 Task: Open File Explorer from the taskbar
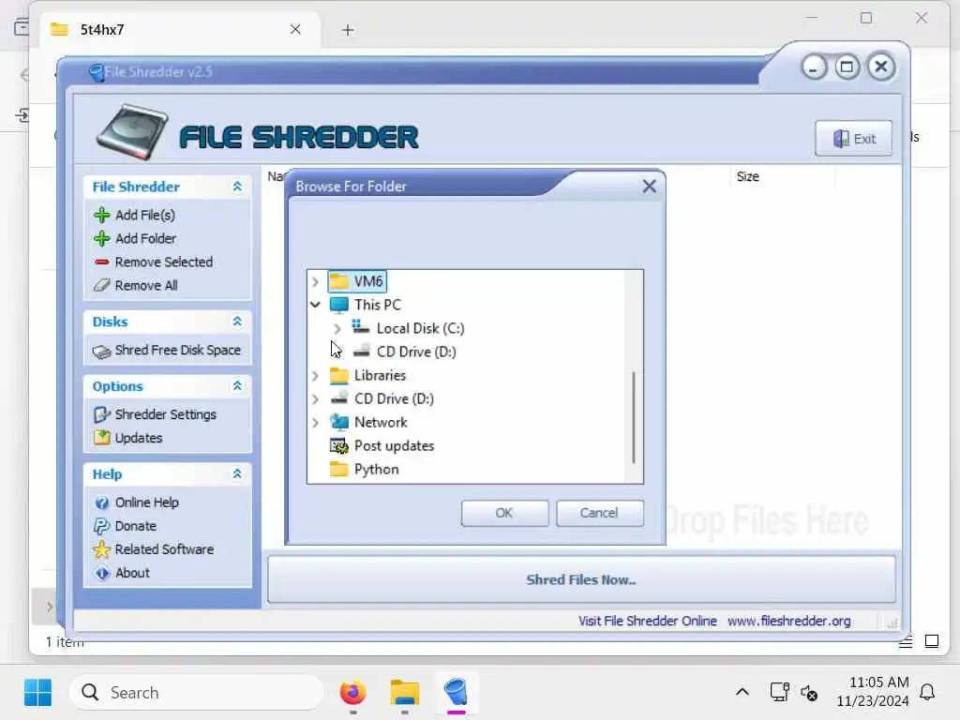click(405, 693)
